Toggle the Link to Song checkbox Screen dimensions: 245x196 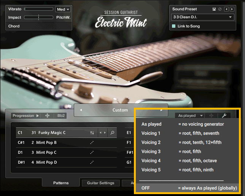[173, 26]
